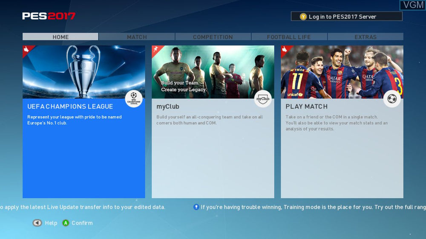426x239 pixels.
Task: Click the Champions League round logo badge
Action: [x=134, y=99]
